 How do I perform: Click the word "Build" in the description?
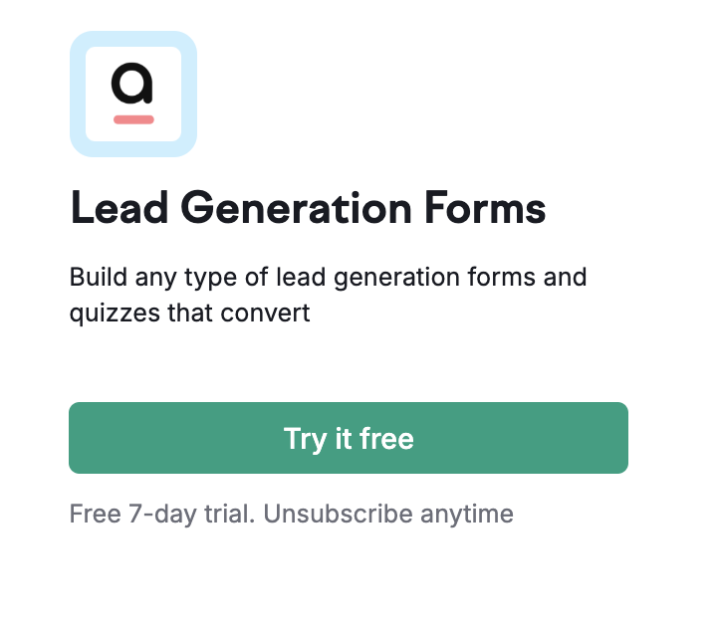(96, 276)
